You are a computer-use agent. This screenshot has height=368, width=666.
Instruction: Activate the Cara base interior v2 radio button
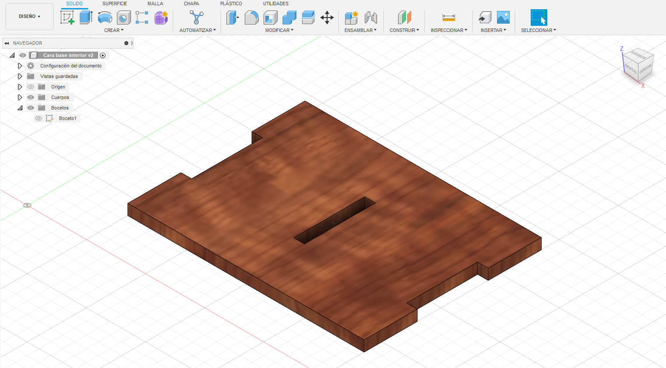point(103,55)
